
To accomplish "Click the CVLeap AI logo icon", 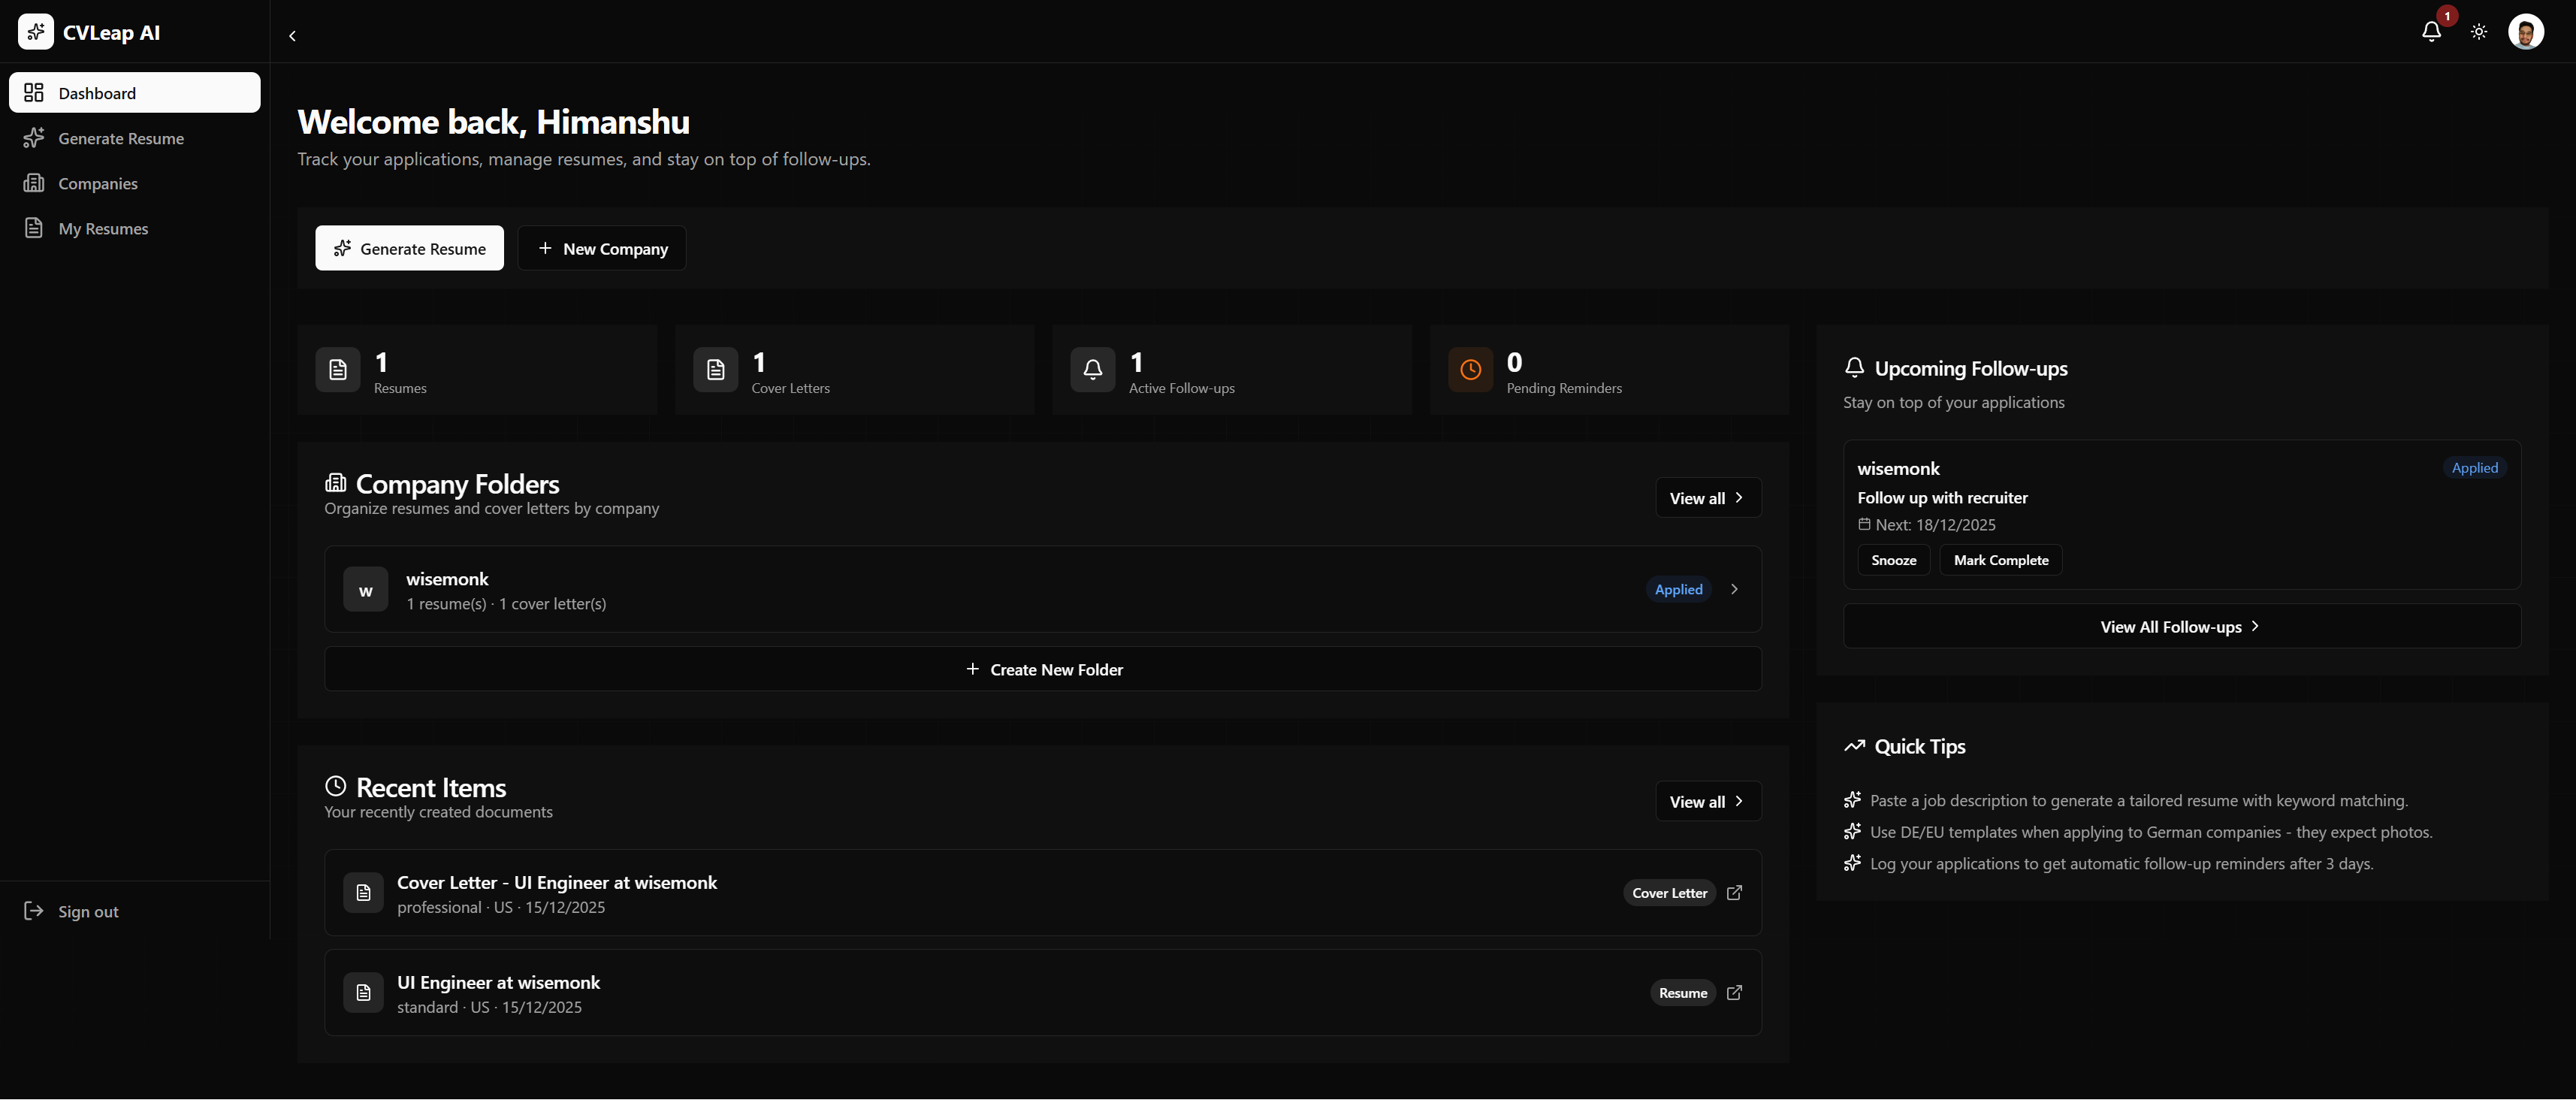I will [x=36, y=32].
